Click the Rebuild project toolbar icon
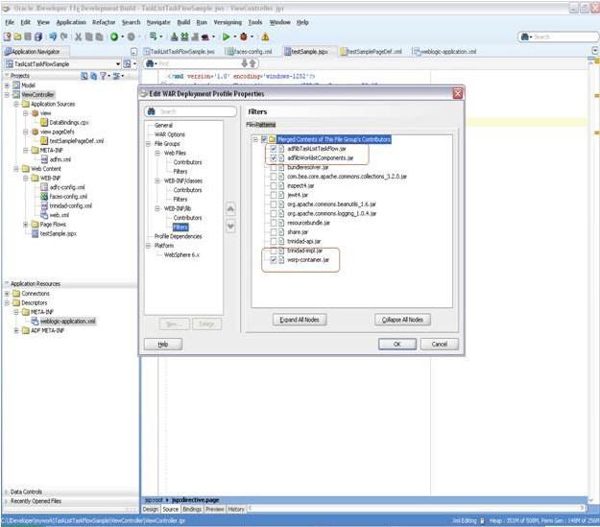 pyautogui.click(x=184, y=36)
